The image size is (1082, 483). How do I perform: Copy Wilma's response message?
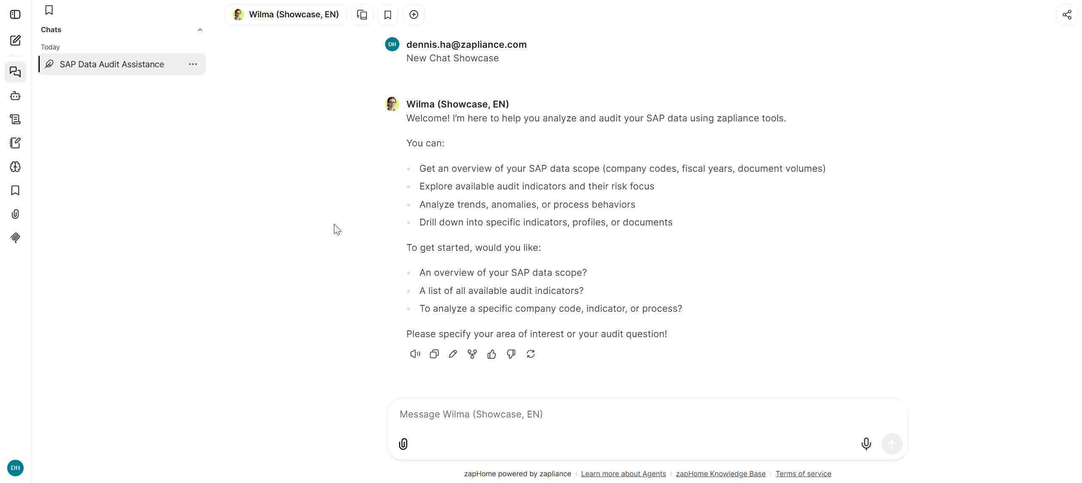click(434, 354)
